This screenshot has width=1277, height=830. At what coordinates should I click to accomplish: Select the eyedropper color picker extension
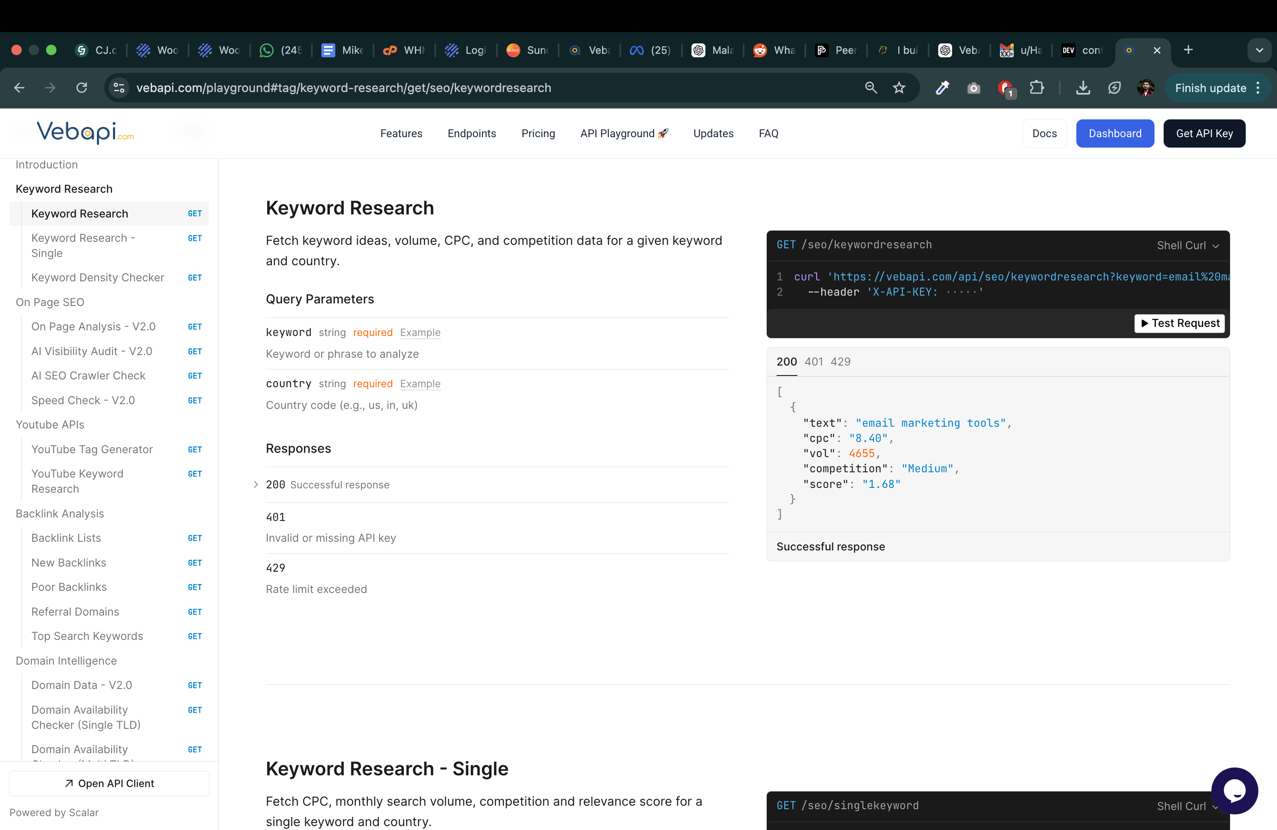point(943,87)
